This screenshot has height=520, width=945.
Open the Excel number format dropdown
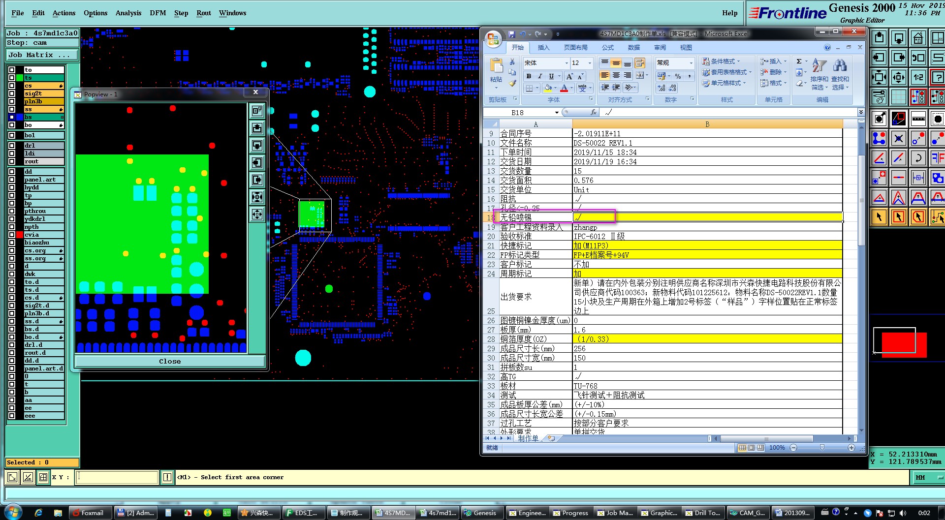[691, 63]
